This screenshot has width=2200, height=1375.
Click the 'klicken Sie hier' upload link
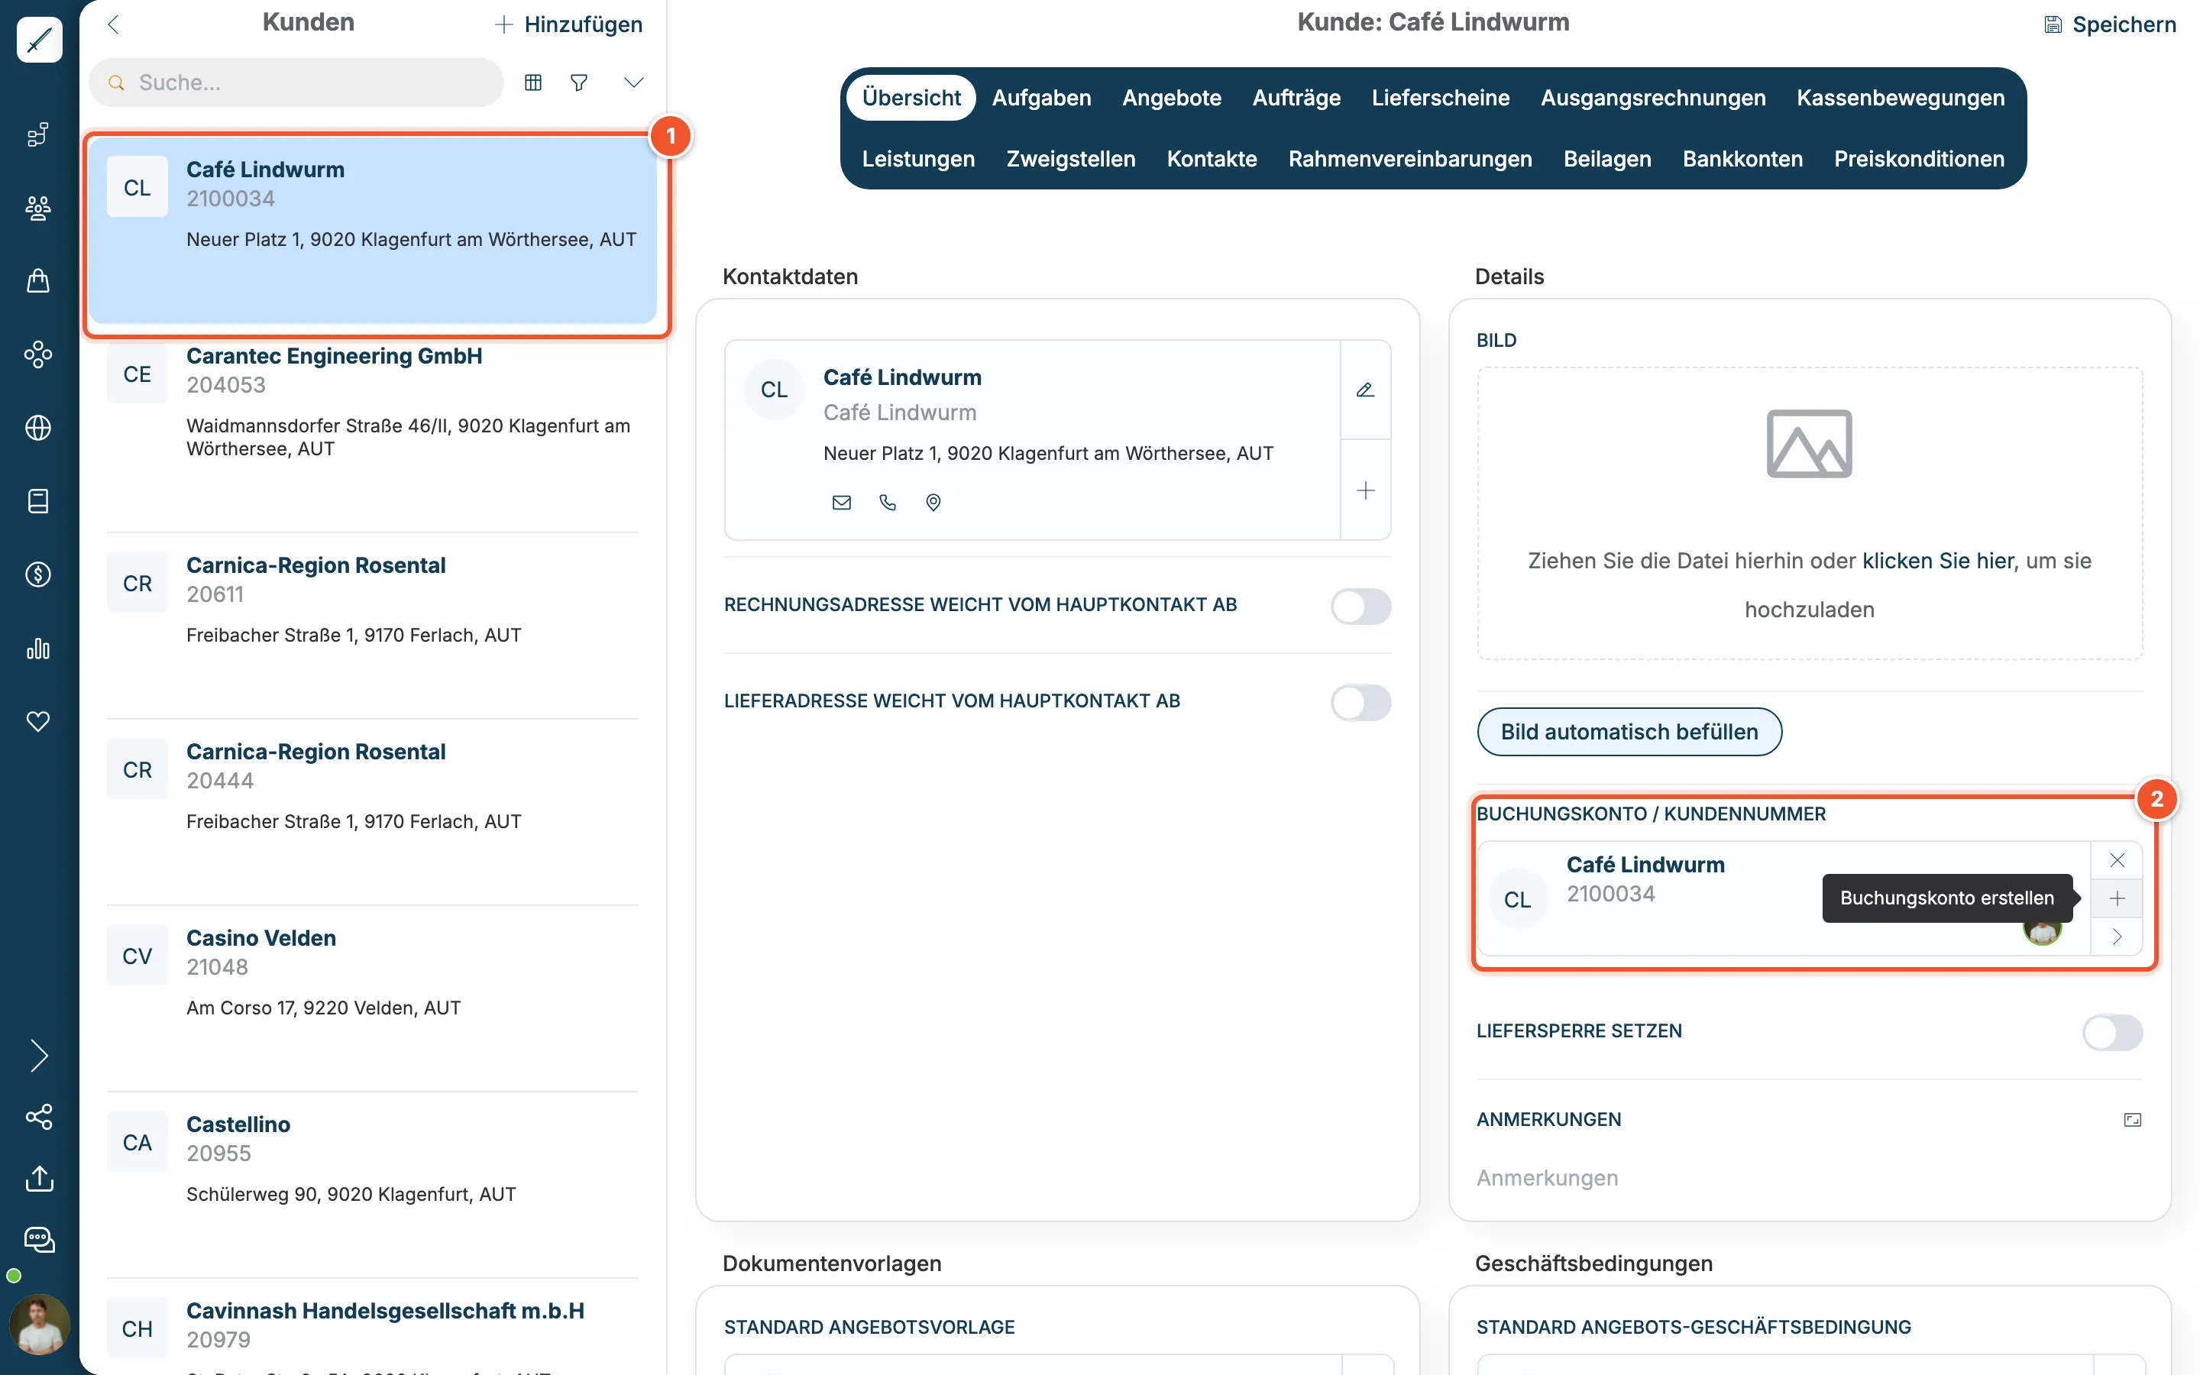pyautogui.click(x=1938, y=561)
